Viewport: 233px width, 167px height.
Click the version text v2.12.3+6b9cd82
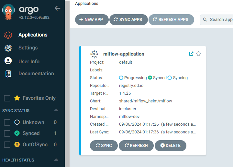34,17
